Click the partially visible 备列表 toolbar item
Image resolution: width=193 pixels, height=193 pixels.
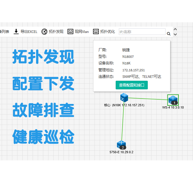(5, 31)
